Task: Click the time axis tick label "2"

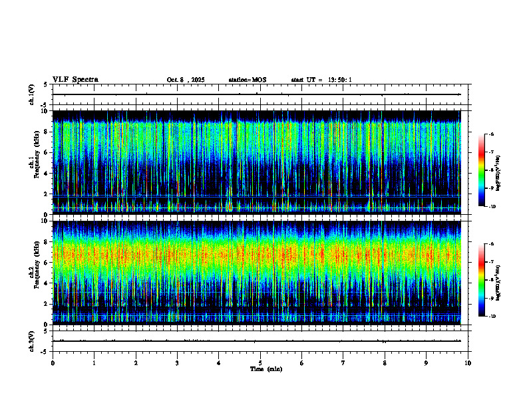Action: (x=136, y=363)
